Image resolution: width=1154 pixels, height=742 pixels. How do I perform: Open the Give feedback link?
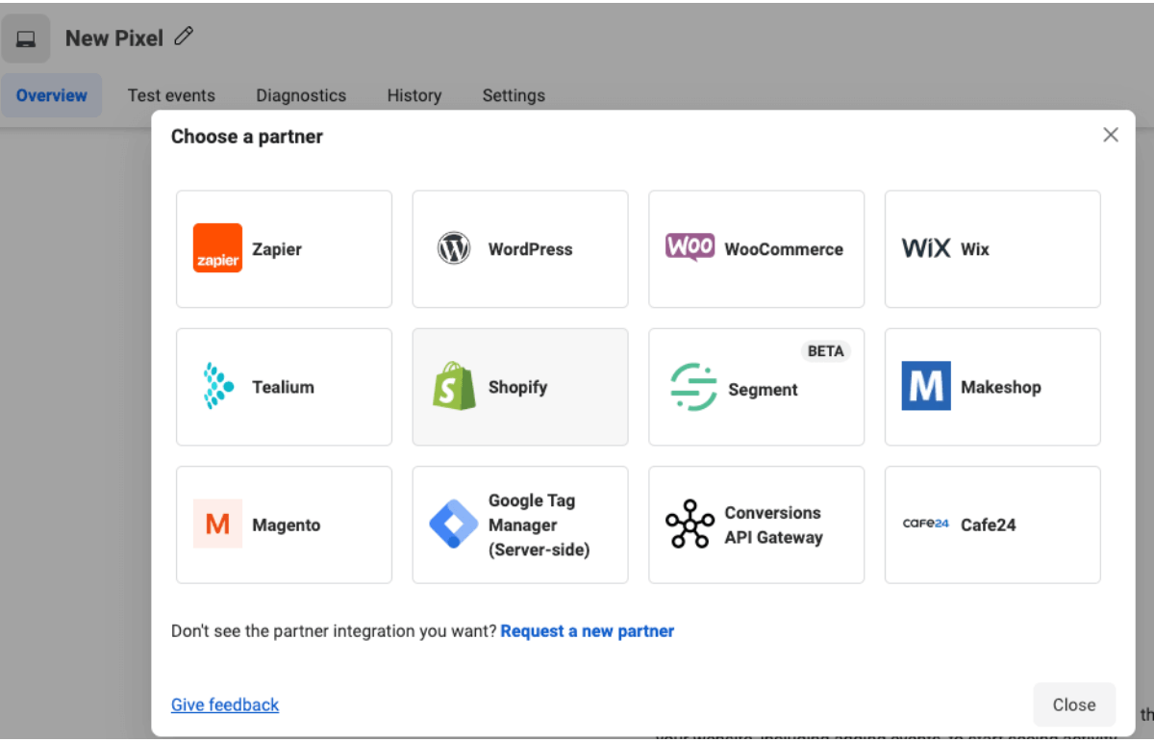(x=225, y=704)
